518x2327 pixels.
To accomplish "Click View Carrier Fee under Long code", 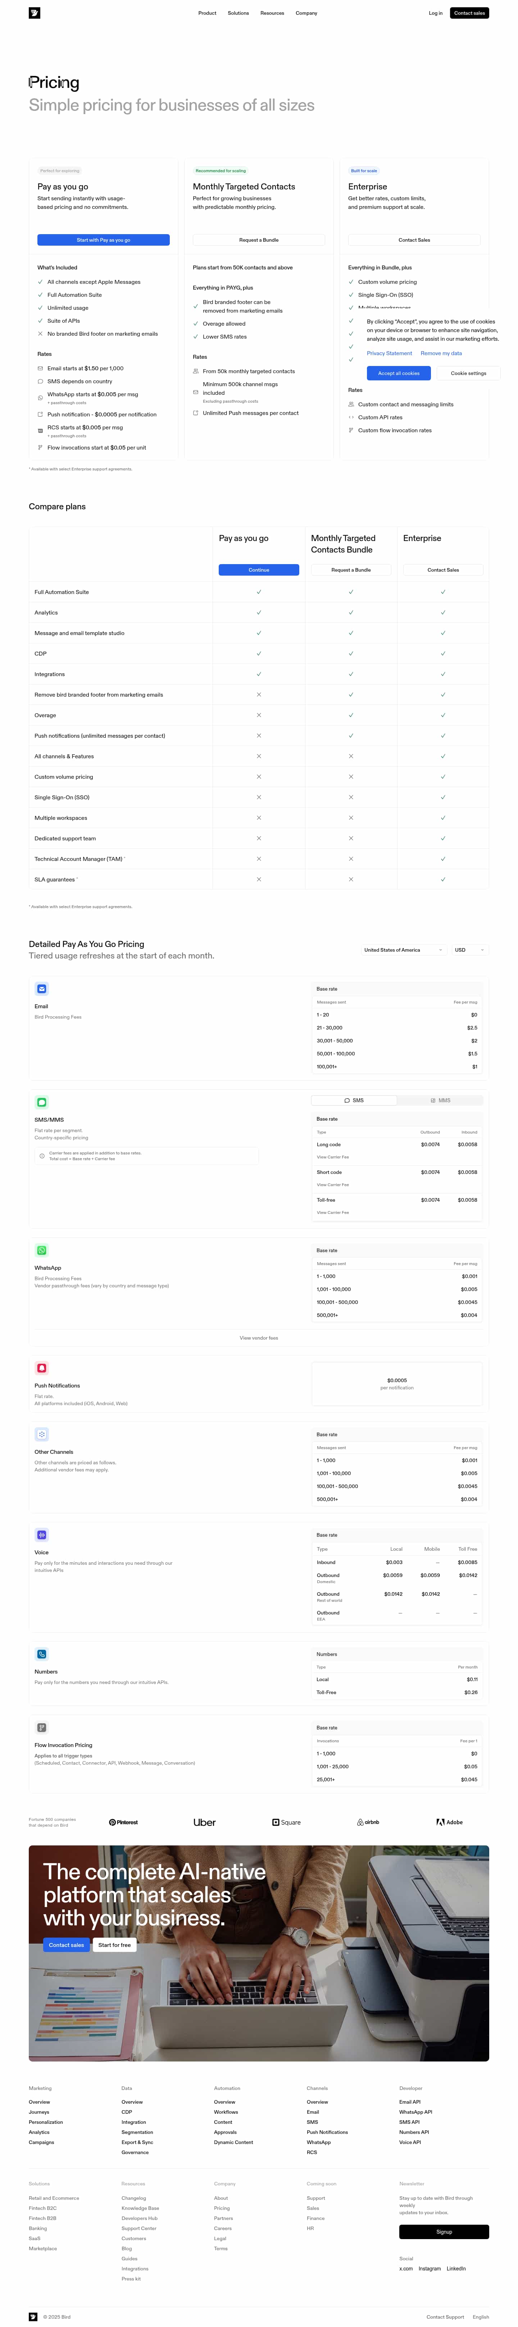I will tap(333, 1157).
